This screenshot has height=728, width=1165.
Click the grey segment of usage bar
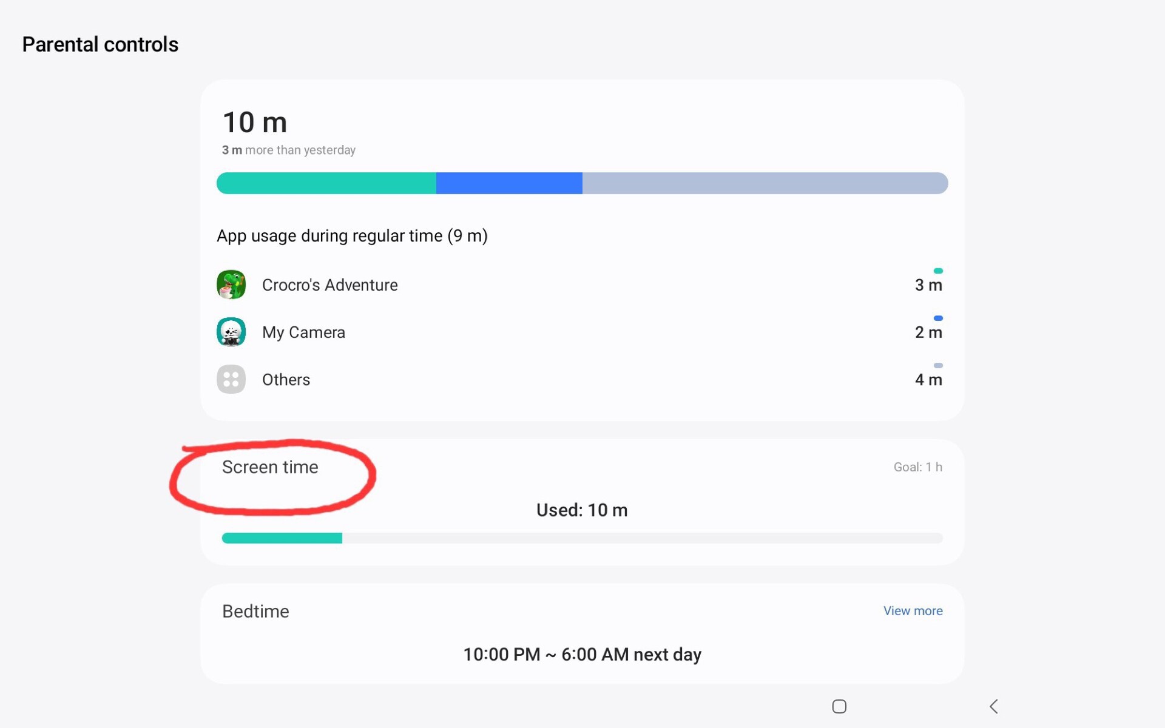[x=765, y=183]
